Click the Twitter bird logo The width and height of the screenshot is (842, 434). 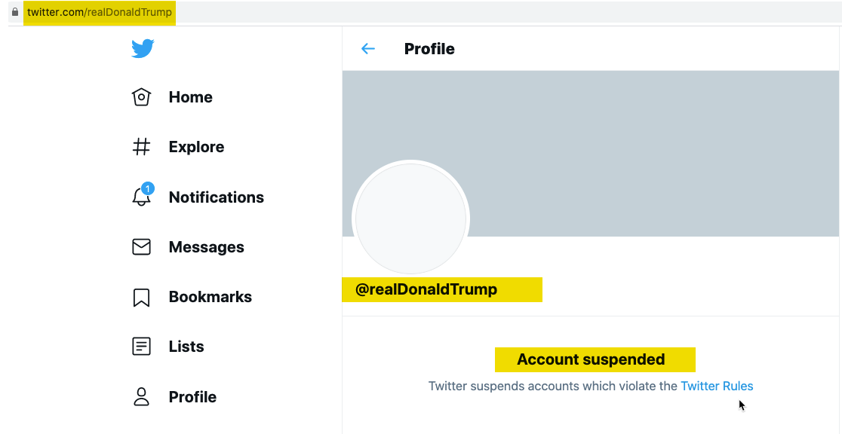coord(143,48)
